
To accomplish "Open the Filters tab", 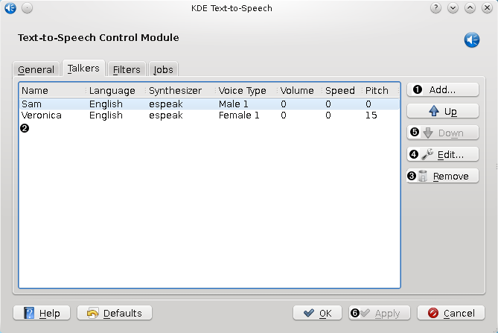I will [x=127, y=69].
